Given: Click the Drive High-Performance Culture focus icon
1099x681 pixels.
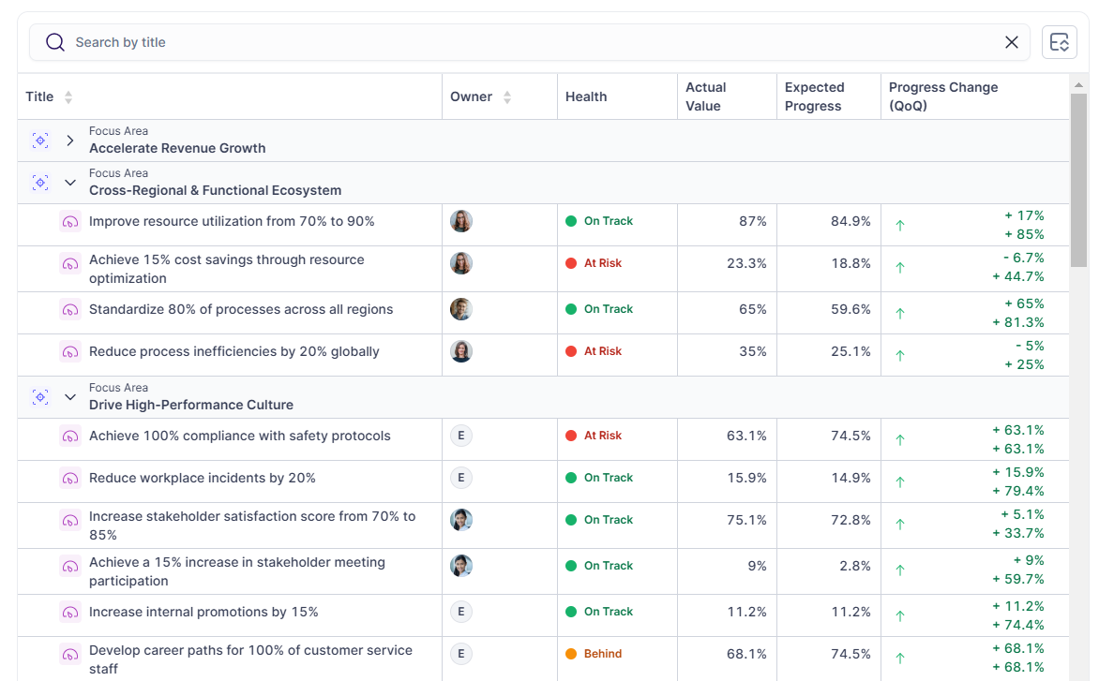Looking at the screenshot, I should [40, 397].
